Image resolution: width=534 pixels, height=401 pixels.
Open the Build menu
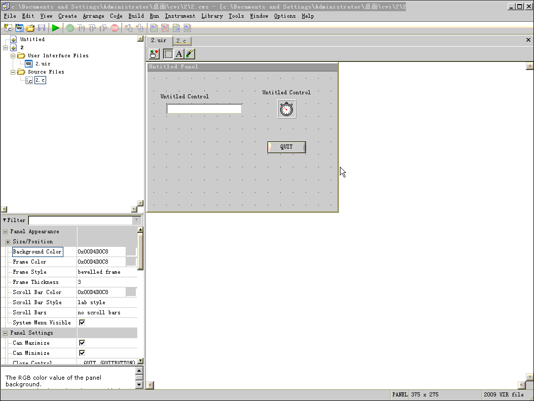click(x=136, y=16)
